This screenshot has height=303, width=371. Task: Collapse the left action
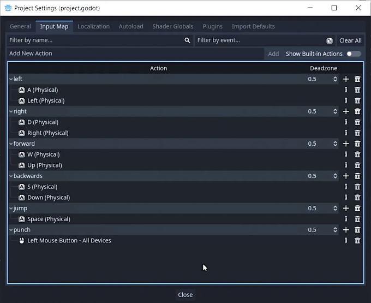(x=11, y=79)
